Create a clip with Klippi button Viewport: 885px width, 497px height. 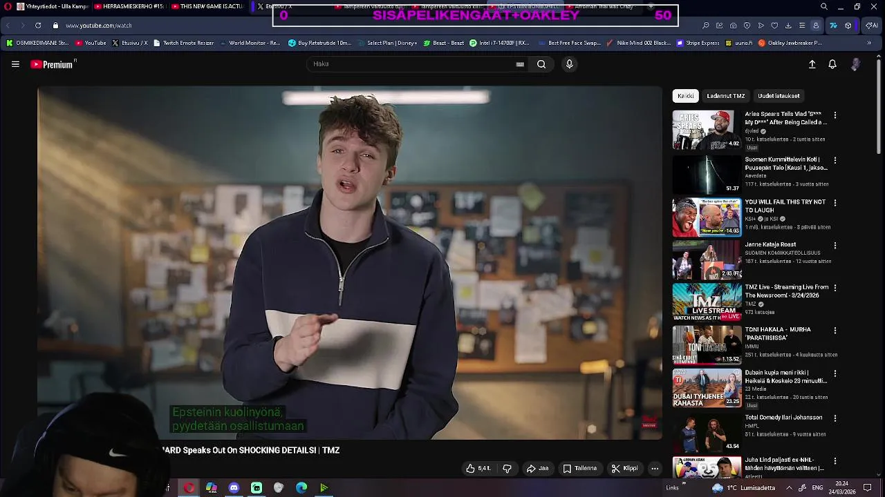coord(624,468)
